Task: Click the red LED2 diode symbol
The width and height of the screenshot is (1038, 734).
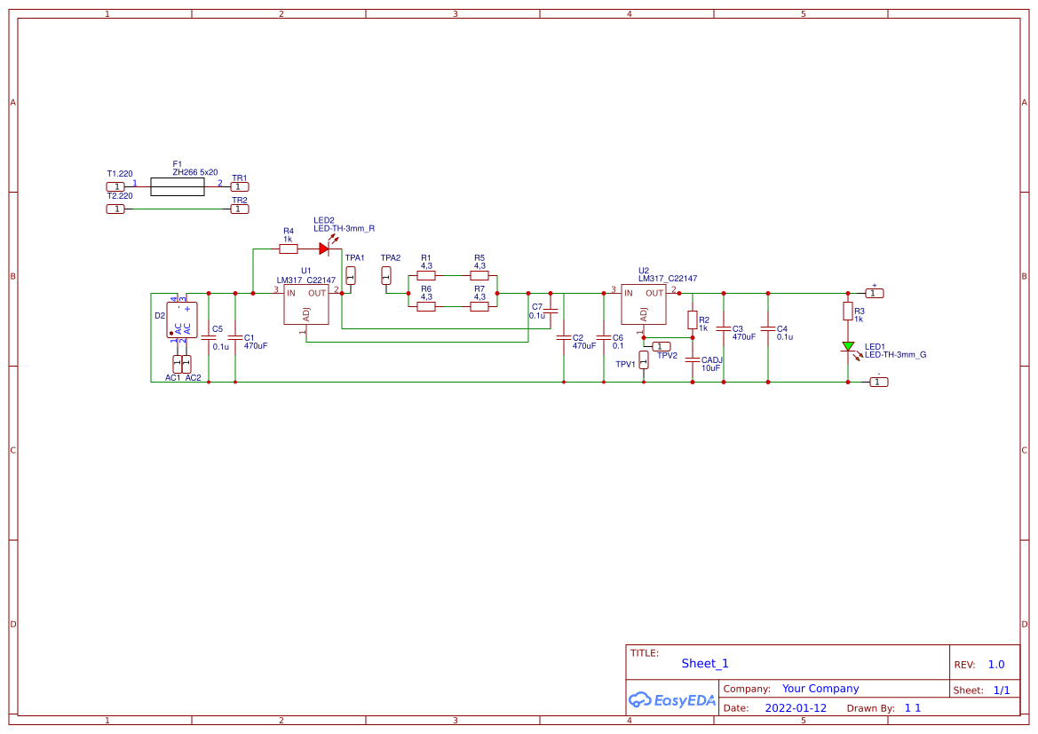Action: tap(323, 247)
